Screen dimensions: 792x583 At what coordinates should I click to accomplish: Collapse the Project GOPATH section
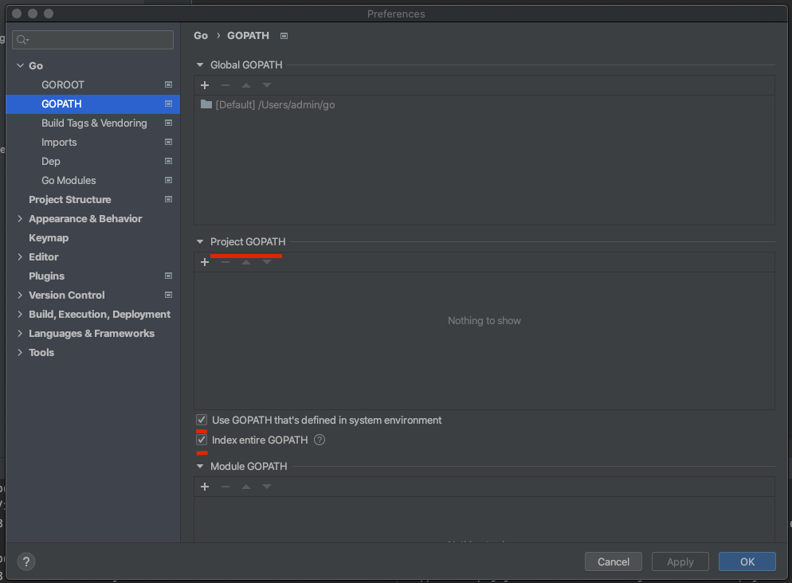pyautogui.click(x=200, y=242)
